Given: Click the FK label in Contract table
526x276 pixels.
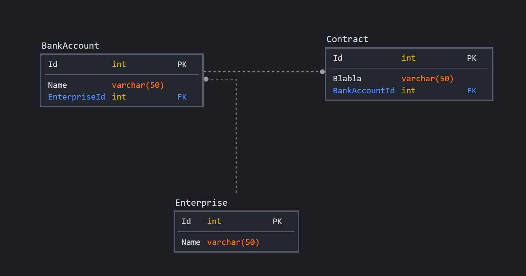Looking at the screenshot, I should click(471, 90).
